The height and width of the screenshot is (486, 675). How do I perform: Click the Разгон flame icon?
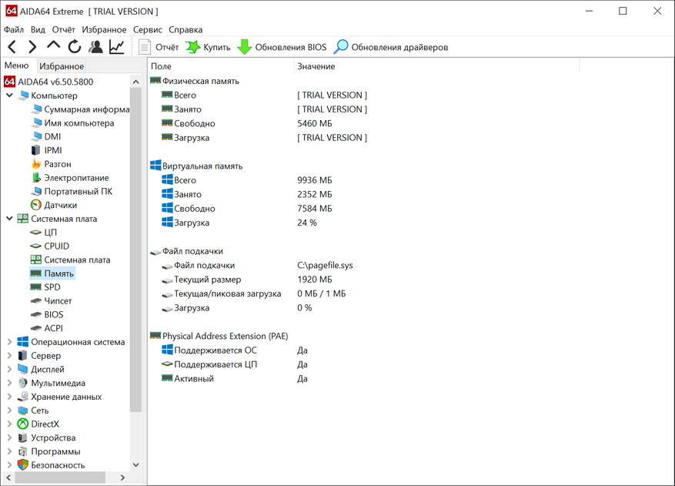36,164
